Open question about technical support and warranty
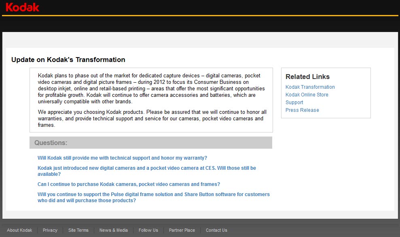Viewport: 400px width, 237px height. click(x=122, y=158)
